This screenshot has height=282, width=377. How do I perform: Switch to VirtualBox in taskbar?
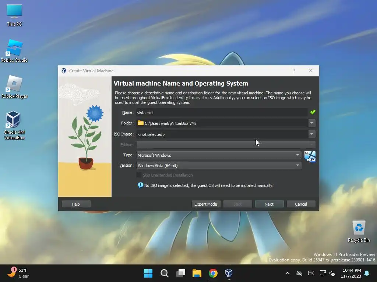click(229, 273)
